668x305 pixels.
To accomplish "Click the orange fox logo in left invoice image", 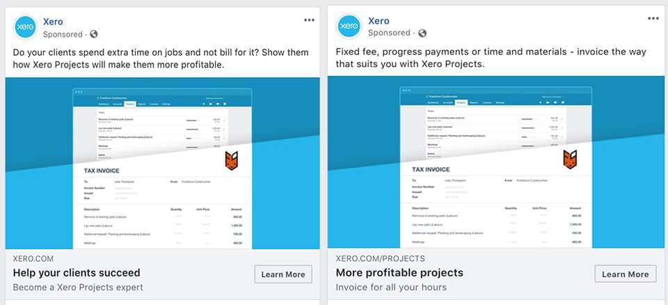I will tap(231, 160).
